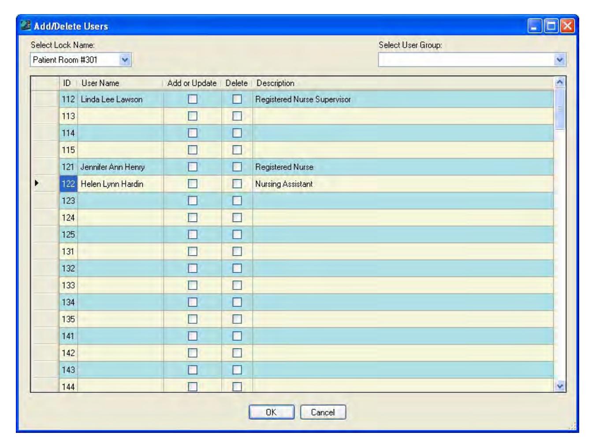
Task: Click the scroll up arrow of the user table
Action: 560,82
